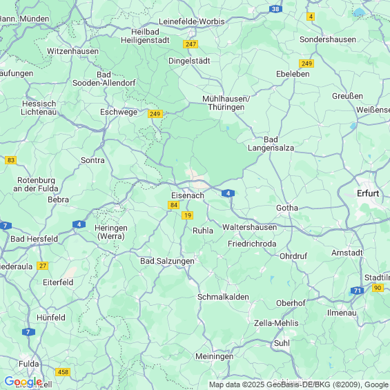Click the A38 highway shield icon
This screenshot has height=390, width=390.
click(275, 9)
